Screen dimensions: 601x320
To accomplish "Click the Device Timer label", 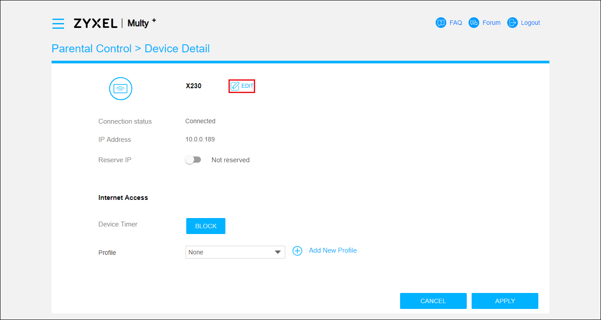I will (118, 224).
